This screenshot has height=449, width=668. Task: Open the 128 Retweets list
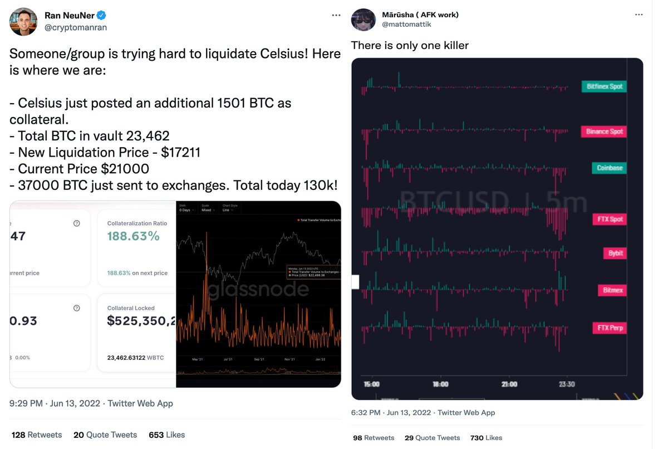[x=36, y=435]
